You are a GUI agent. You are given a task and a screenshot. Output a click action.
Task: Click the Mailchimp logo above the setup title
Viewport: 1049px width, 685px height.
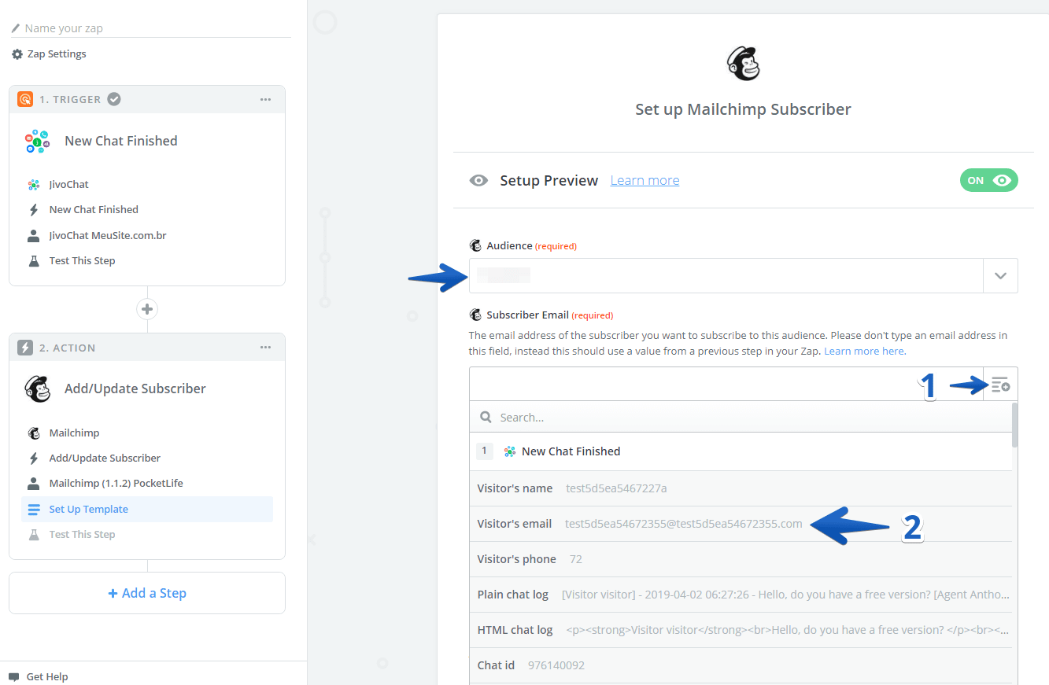743,63
